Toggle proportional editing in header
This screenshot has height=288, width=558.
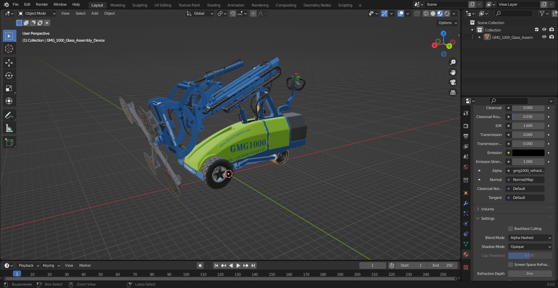[253, 13]
